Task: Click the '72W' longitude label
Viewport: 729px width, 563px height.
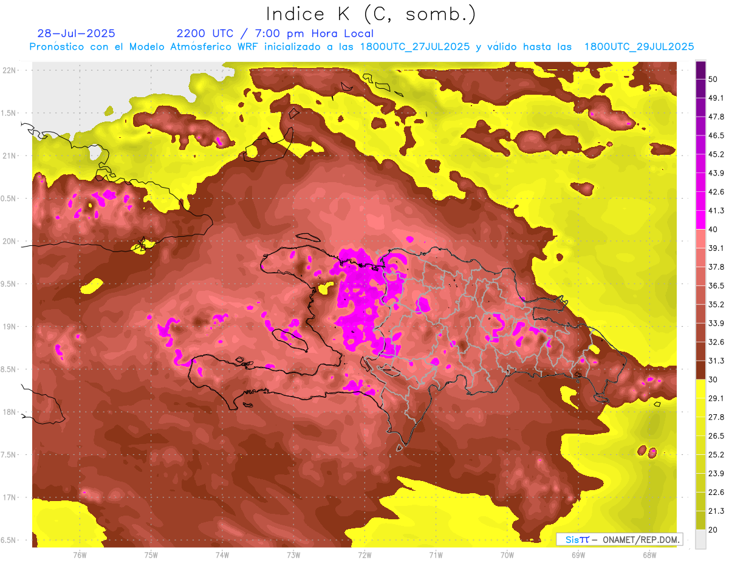Action: pos(364,554)
